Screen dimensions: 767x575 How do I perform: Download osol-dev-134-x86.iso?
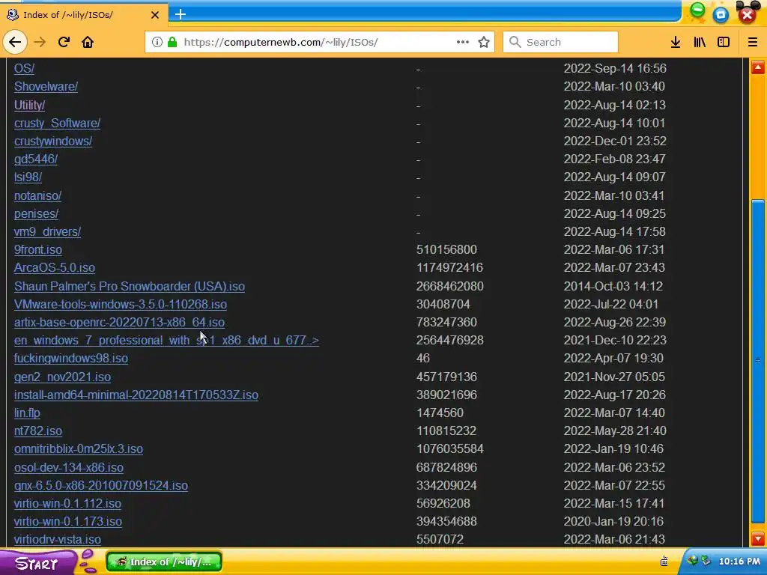click(68, 467)
